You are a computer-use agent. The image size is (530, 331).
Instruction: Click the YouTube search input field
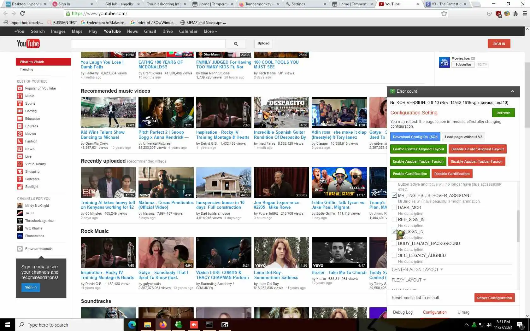(x=148, y=44)
